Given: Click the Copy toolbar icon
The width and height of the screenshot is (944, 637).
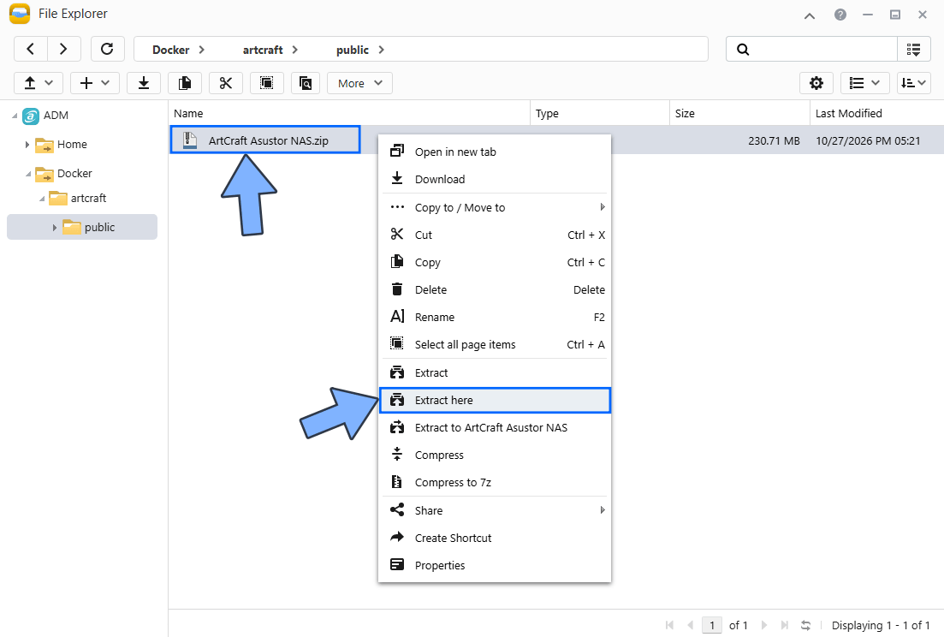Looking at the screenshot, I should click(185, 83).
